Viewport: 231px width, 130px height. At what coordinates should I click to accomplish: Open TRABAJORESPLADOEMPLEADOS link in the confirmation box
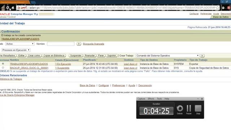[20, 39]
